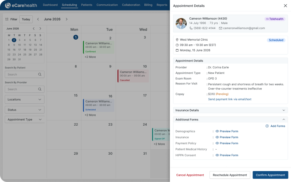Click Confirm Appointment button
Screen dimensions: 291x182
[270, 175]
